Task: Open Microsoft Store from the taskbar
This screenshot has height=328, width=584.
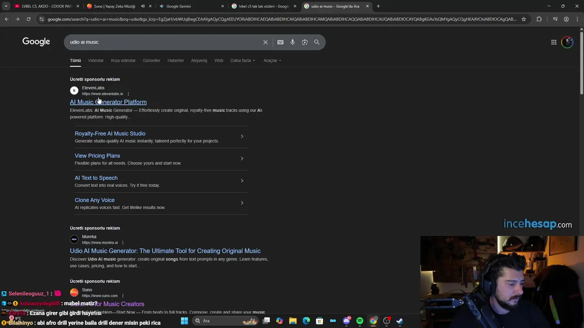Action: (x=319, y=321)
